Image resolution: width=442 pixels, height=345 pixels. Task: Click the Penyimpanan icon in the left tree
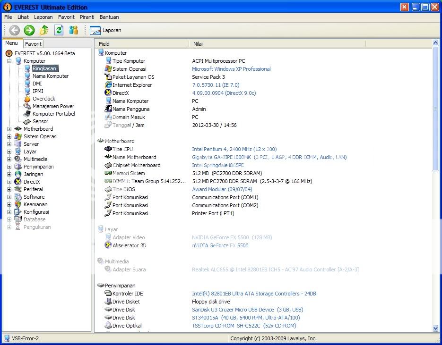(x=18, y=166)
